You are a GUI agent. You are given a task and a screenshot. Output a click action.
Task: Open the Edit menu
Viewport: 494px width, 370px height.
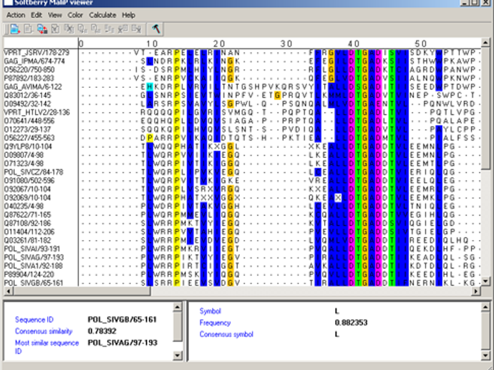pyautogui.click(x=37, y=15)
